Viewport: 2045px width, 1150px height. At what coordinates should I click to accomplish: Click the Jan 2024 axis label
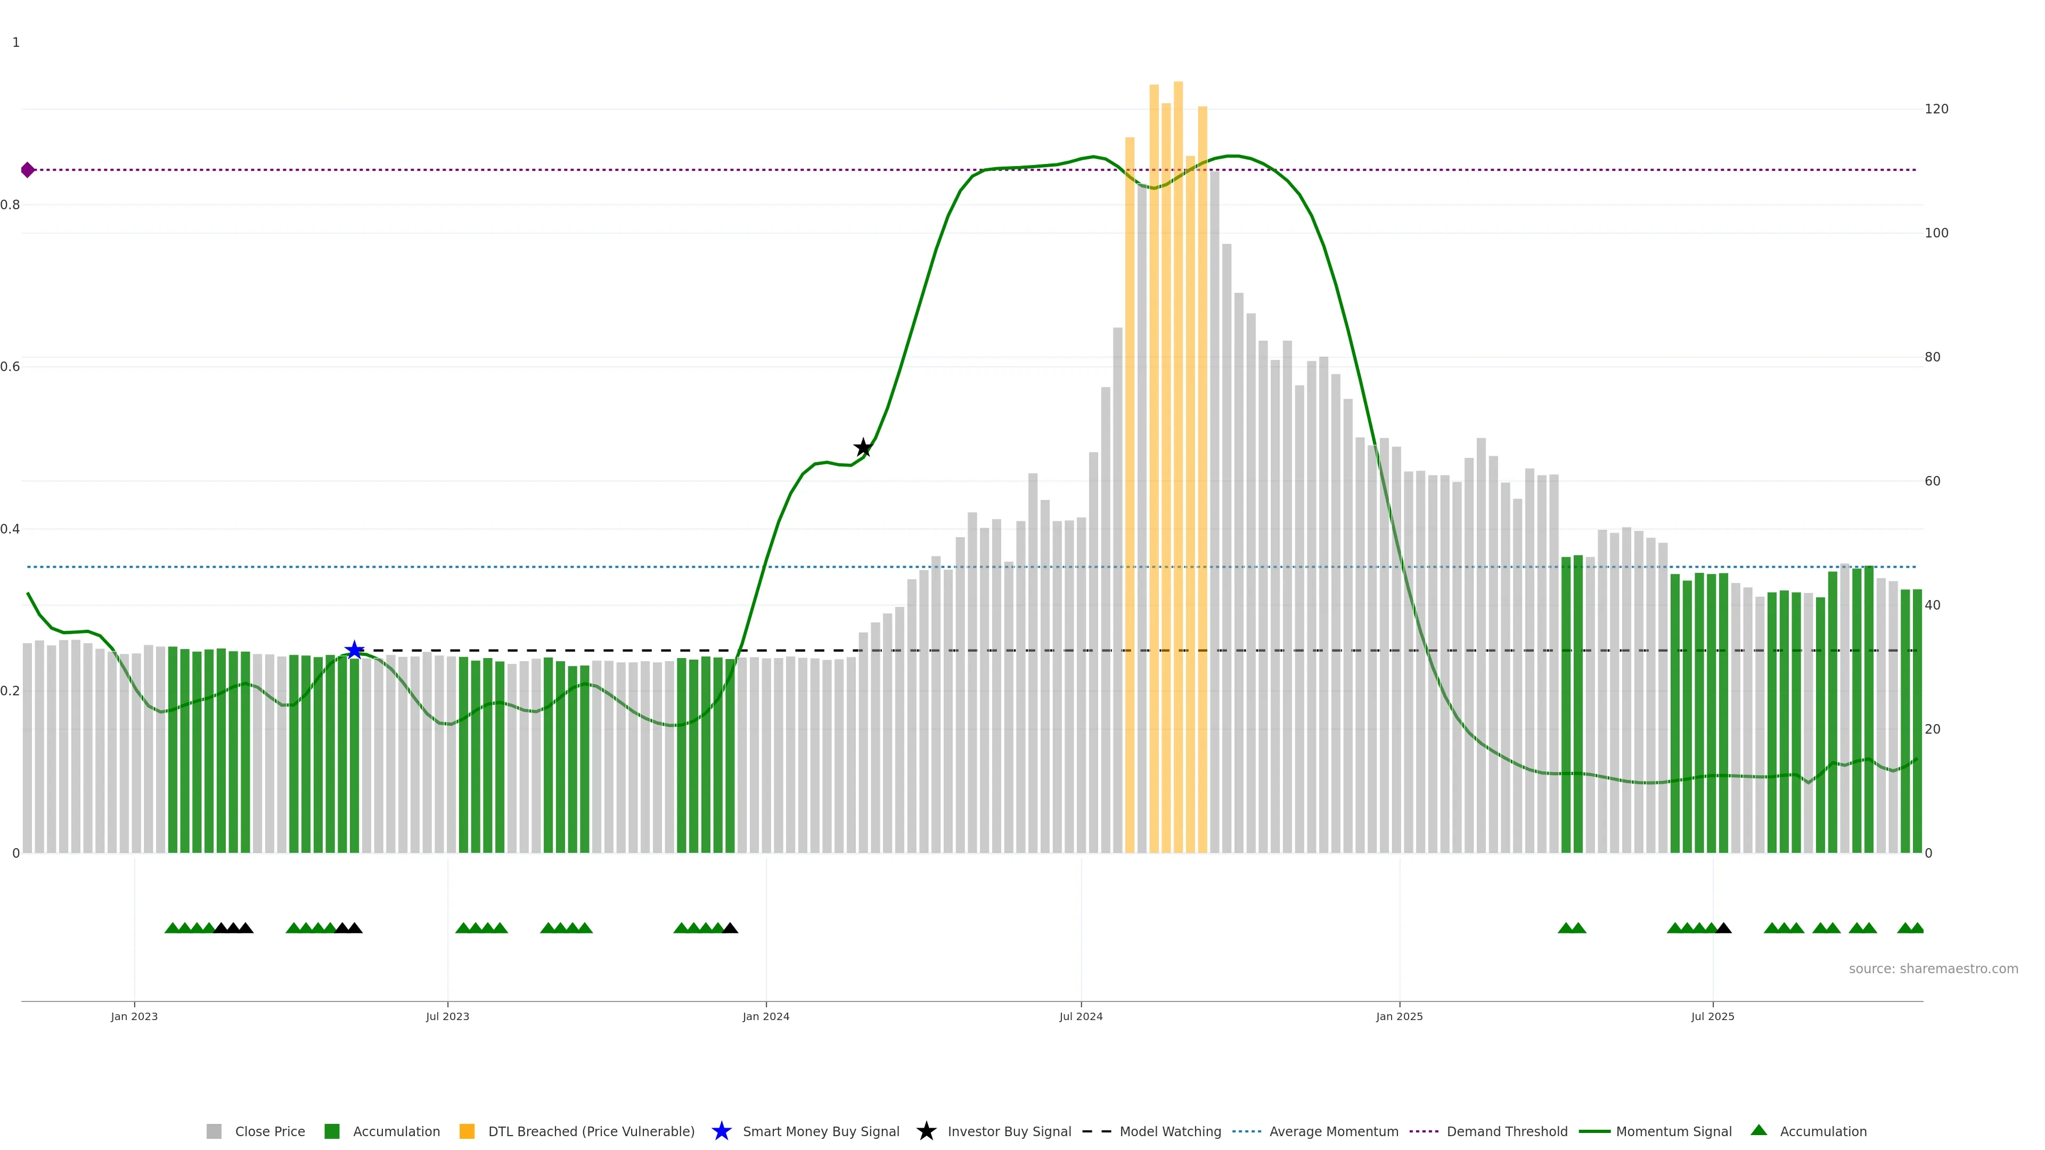(x=765, y=1016)
